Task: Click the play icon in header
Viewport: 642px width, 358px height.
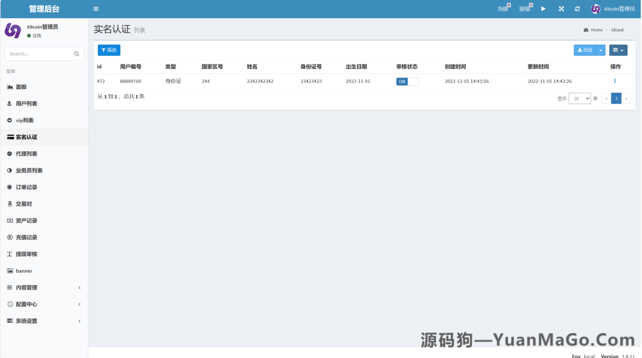Action: click(x=544, y=9)
